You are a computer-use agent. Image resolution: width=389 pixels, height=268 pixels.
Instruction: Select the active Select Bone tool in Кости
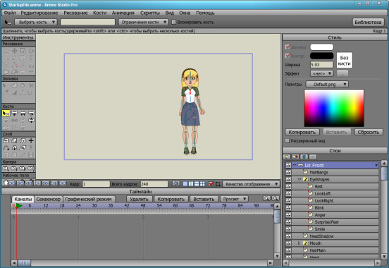(6, 114)
